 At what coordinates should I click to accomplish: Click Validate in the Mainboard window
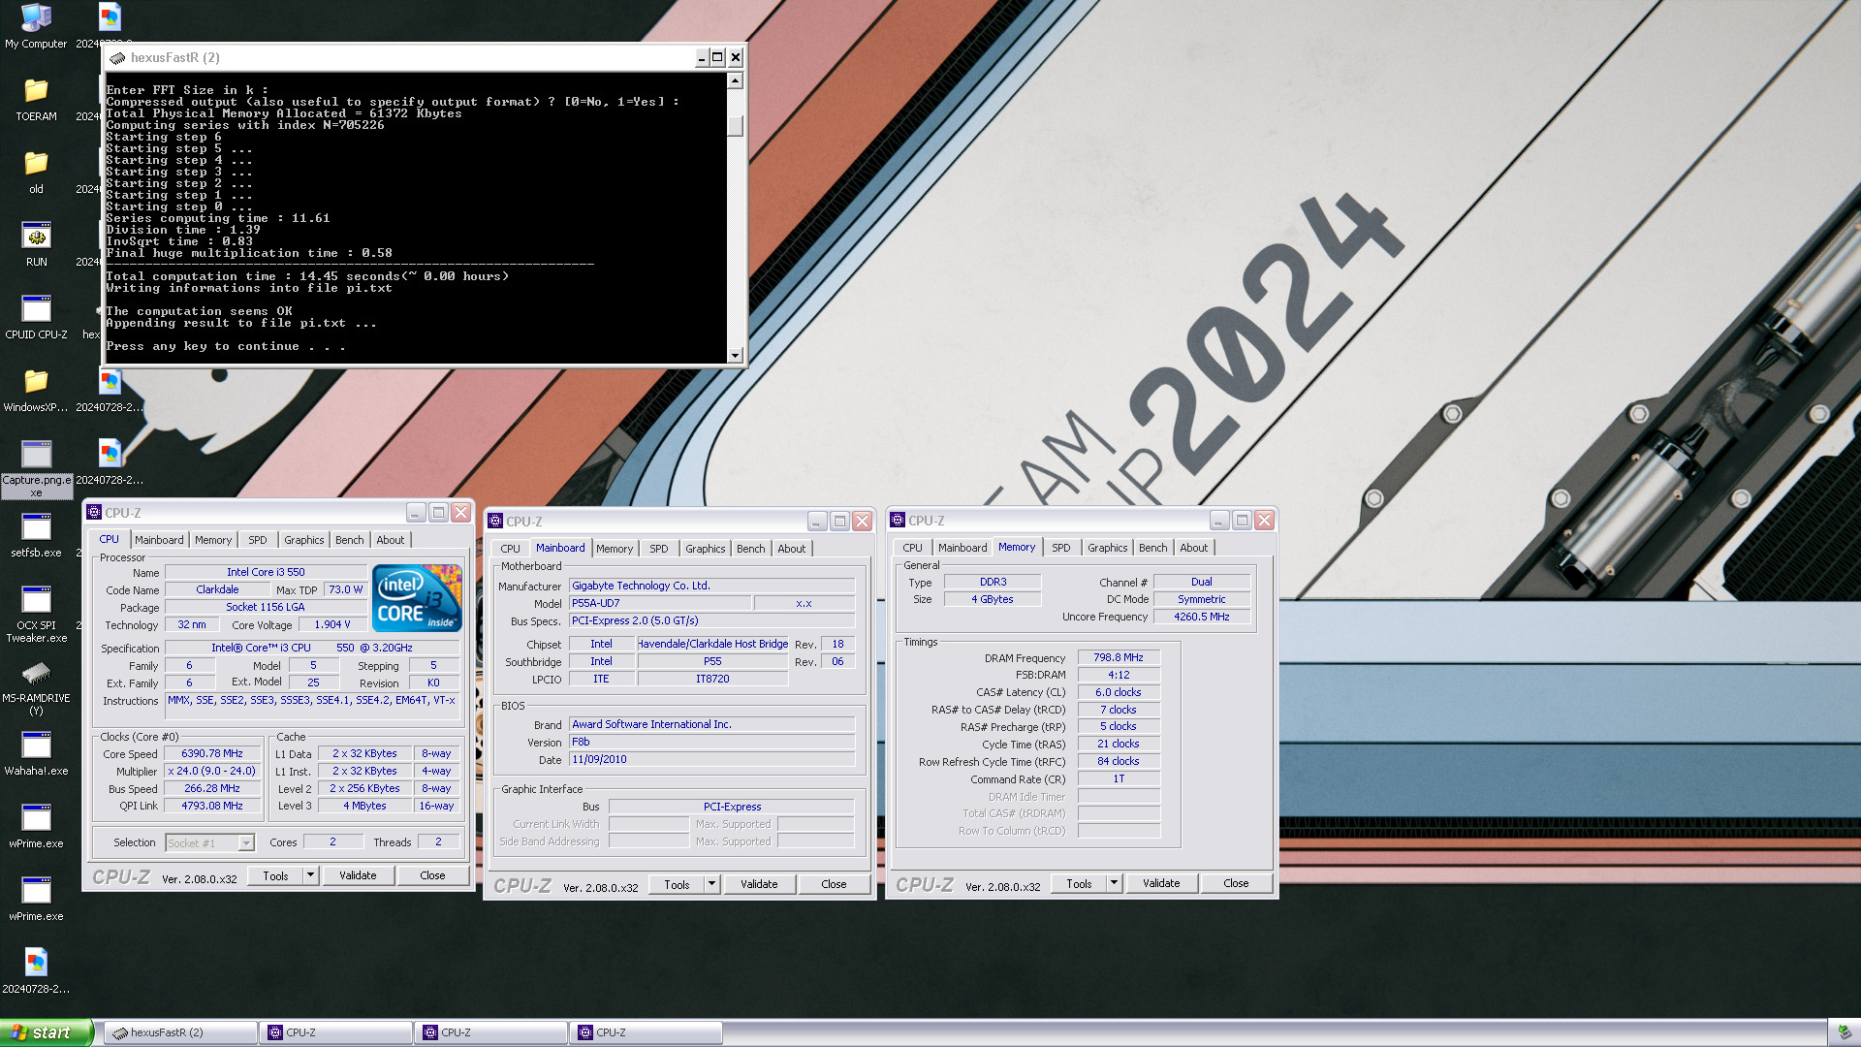[x=759, y=884]
